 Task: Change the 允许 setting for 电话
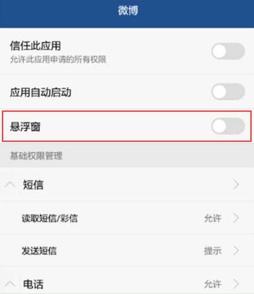click(213, 284)
